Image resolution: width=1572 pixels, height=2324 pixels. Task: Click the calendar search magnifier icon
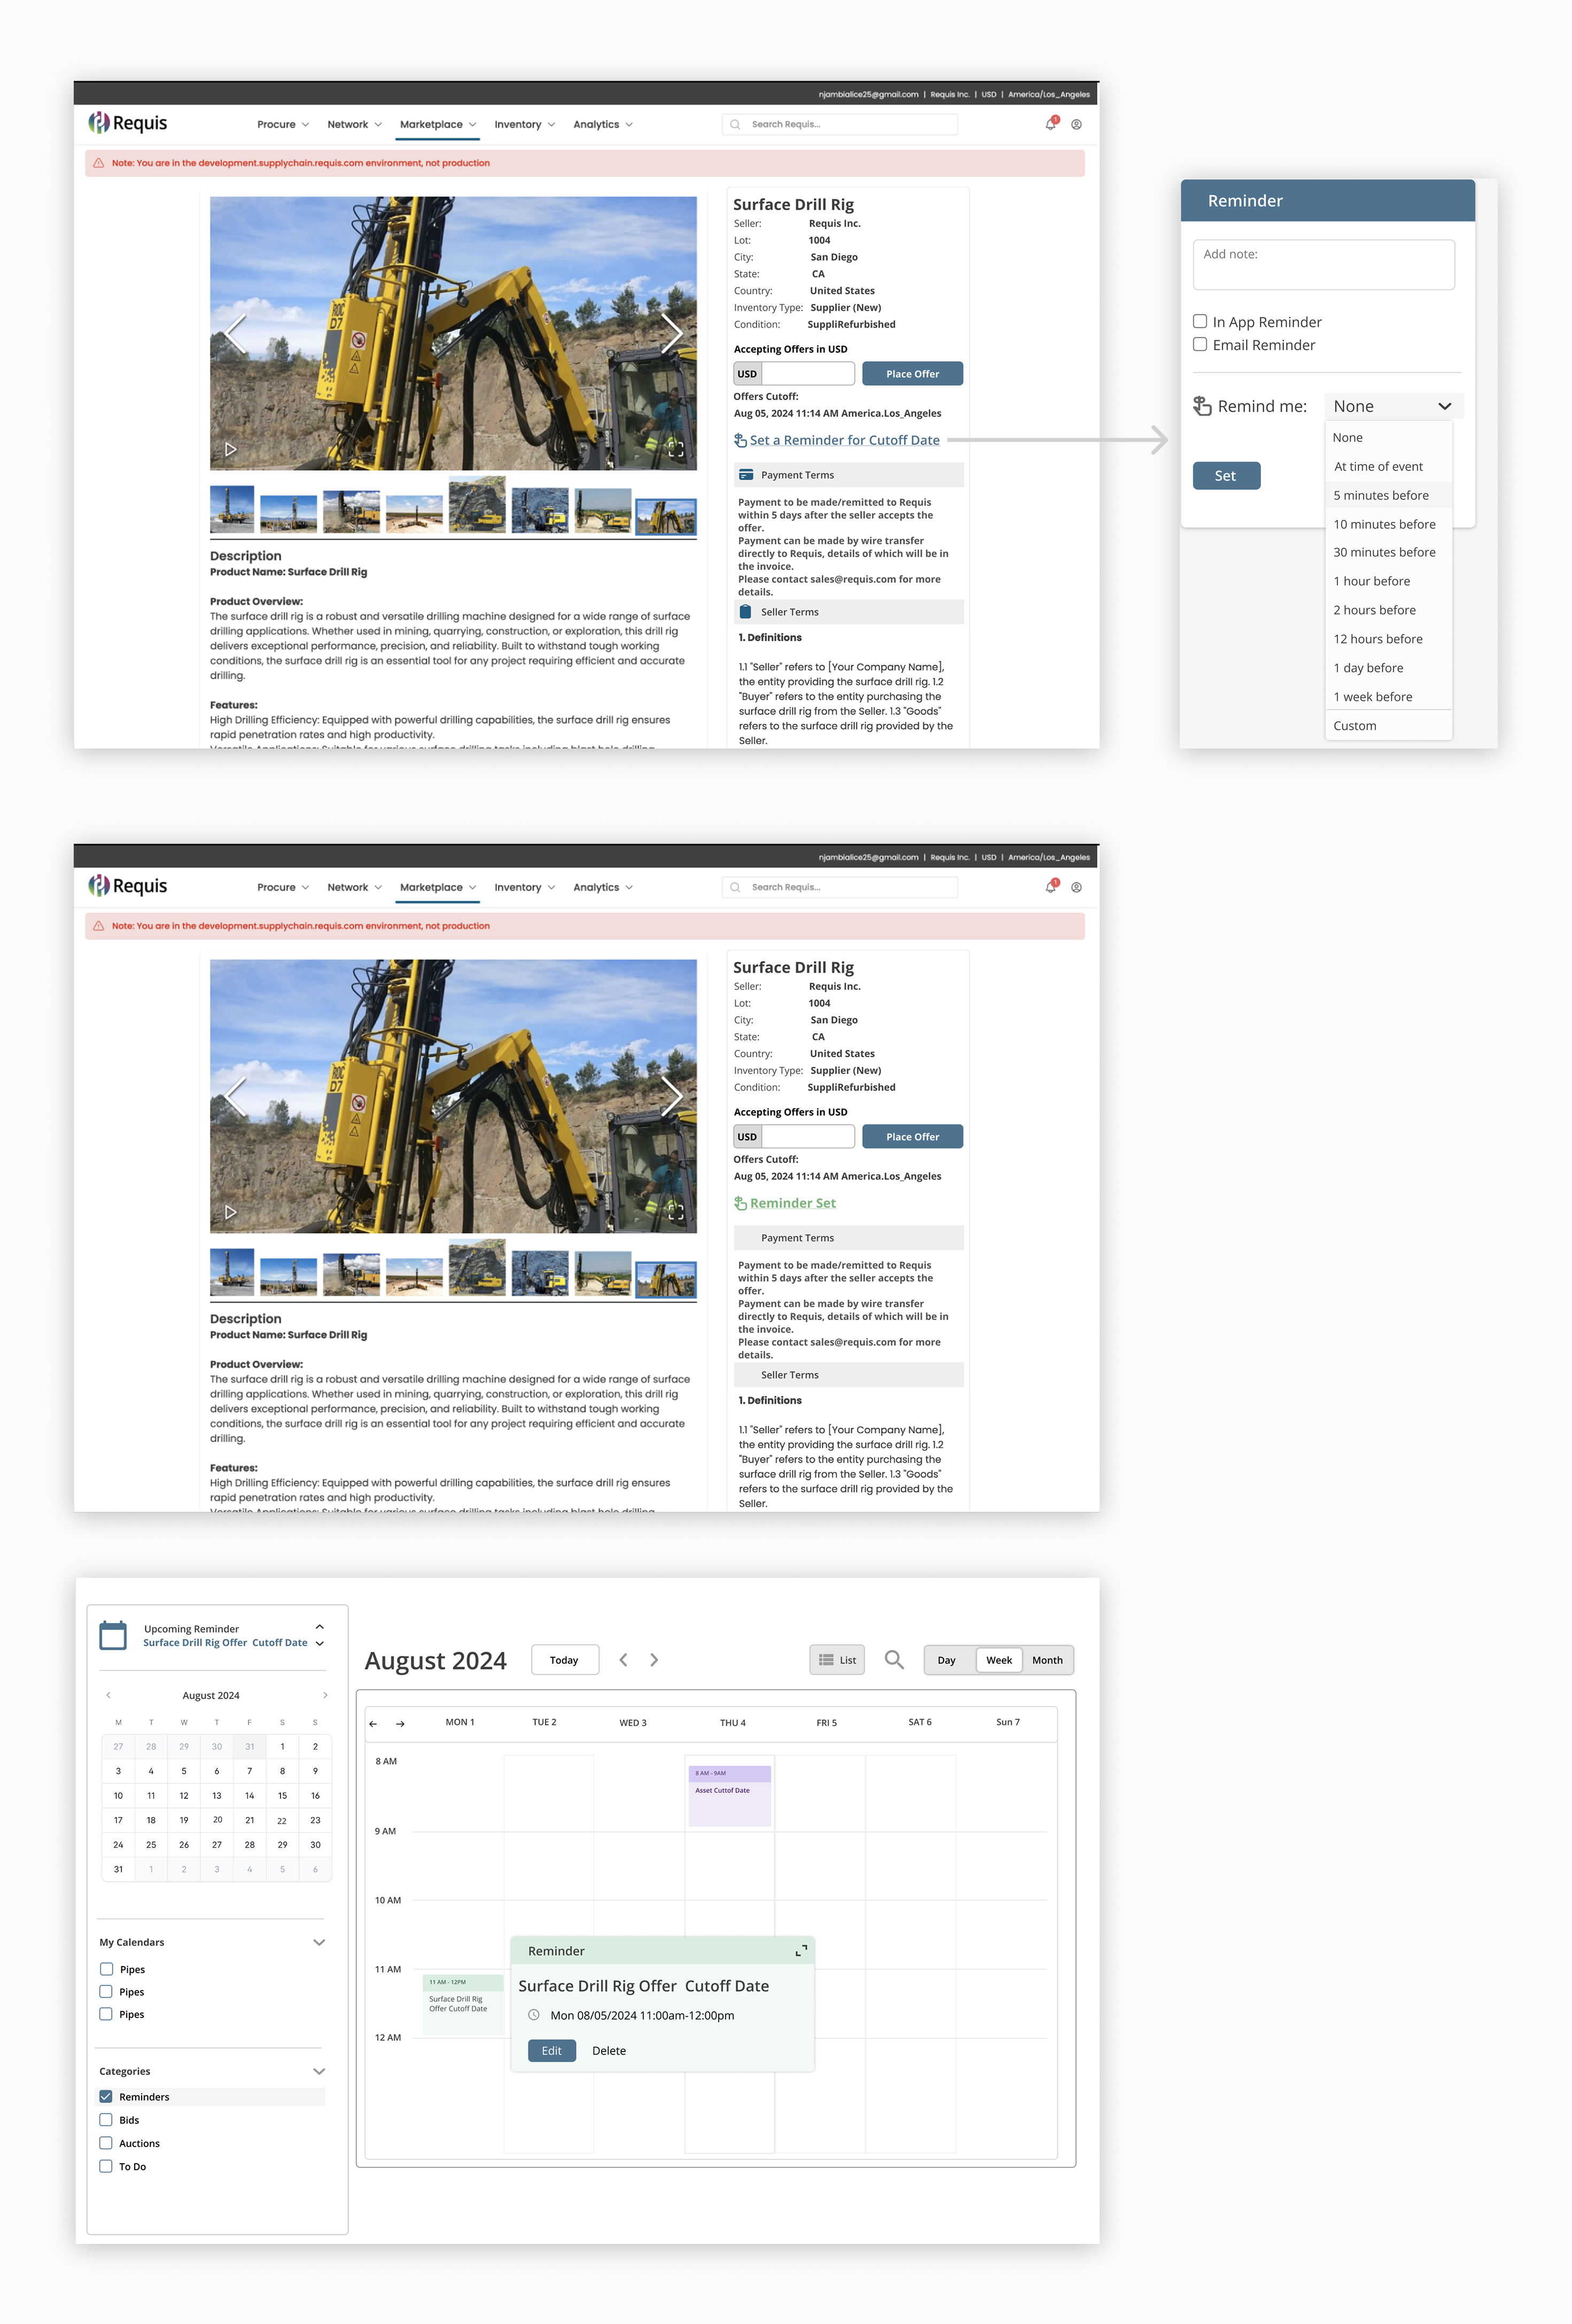[x=894, y=1660]
